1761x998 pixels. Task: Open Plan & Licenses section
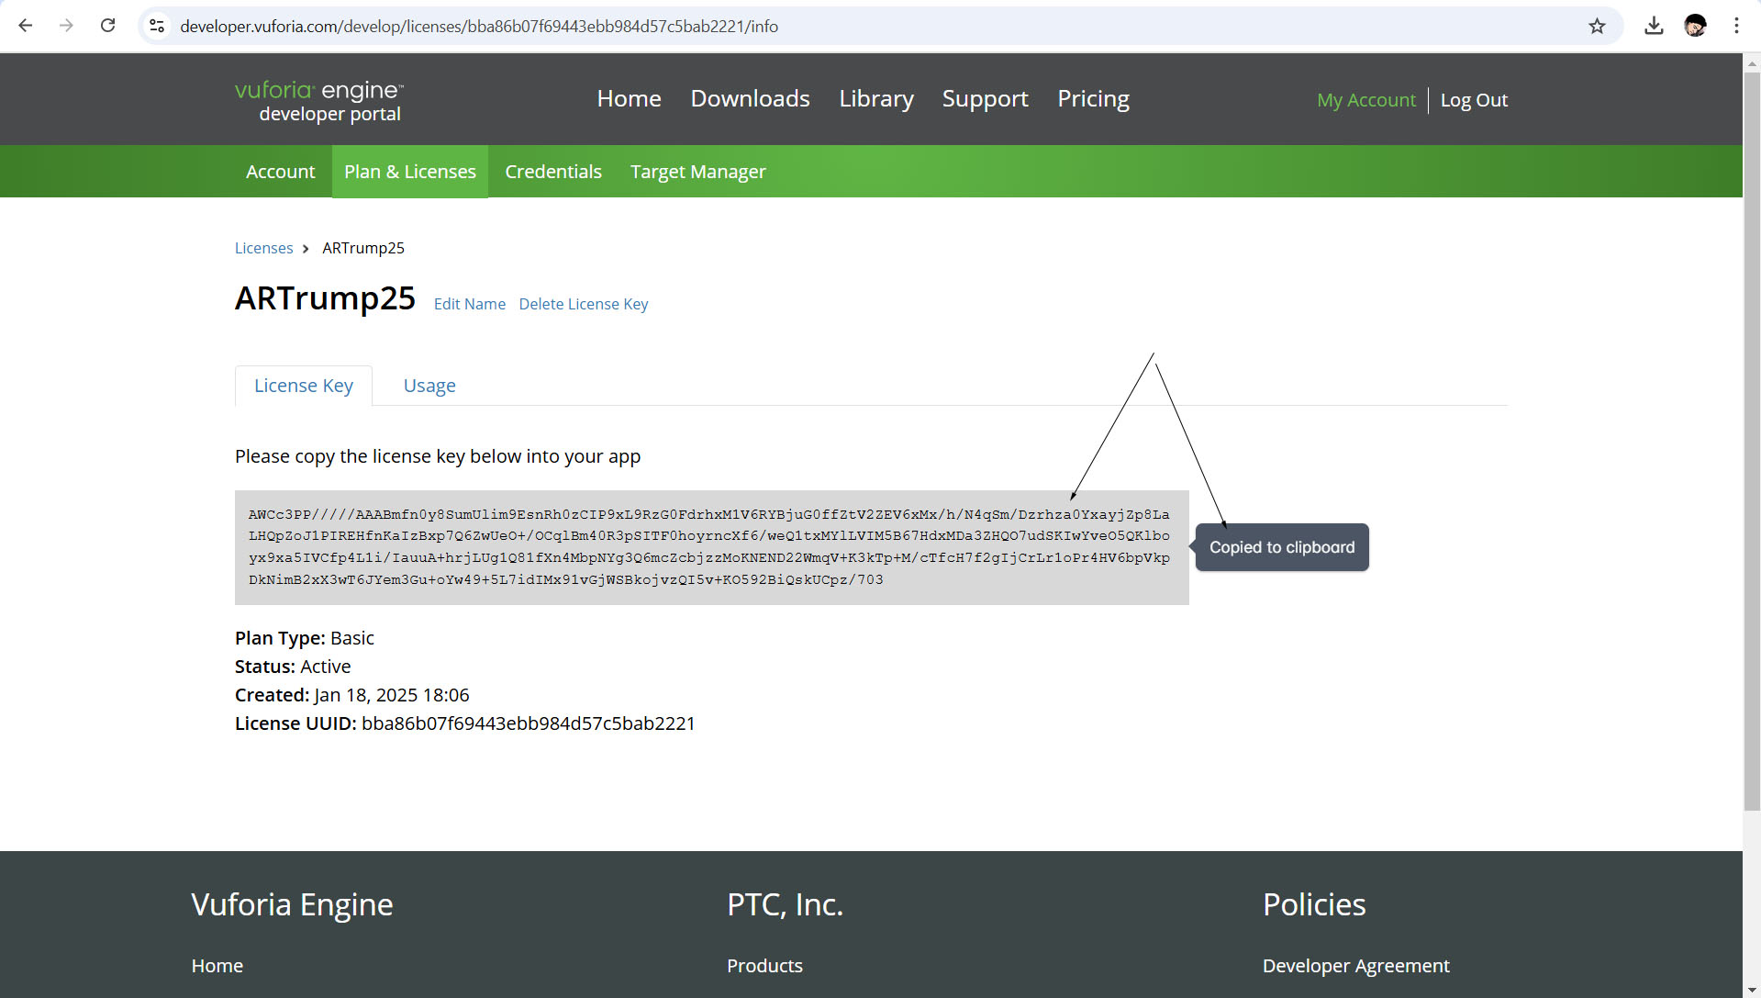409,172
